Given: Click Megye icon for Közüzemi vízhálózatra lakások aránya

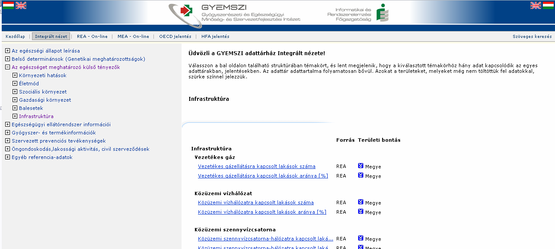Looking at the screenshot, I should 361,211.
